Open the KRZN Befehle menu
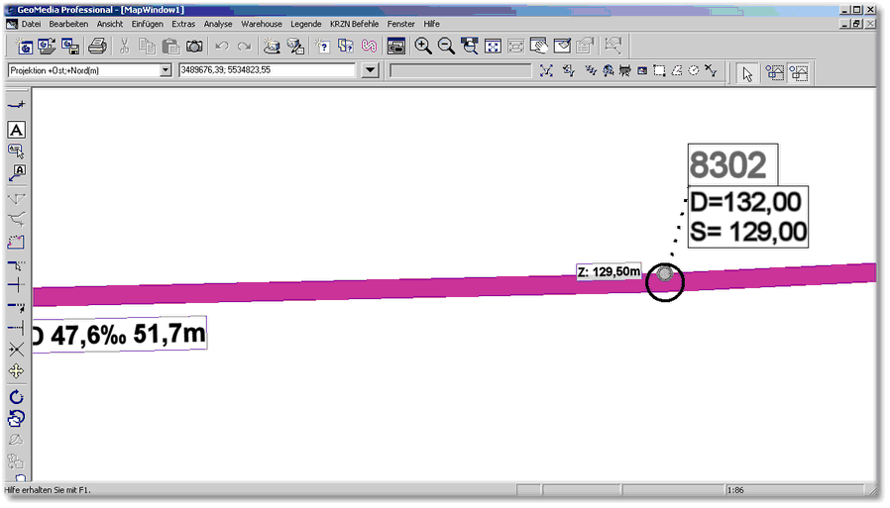 (354, 23)
